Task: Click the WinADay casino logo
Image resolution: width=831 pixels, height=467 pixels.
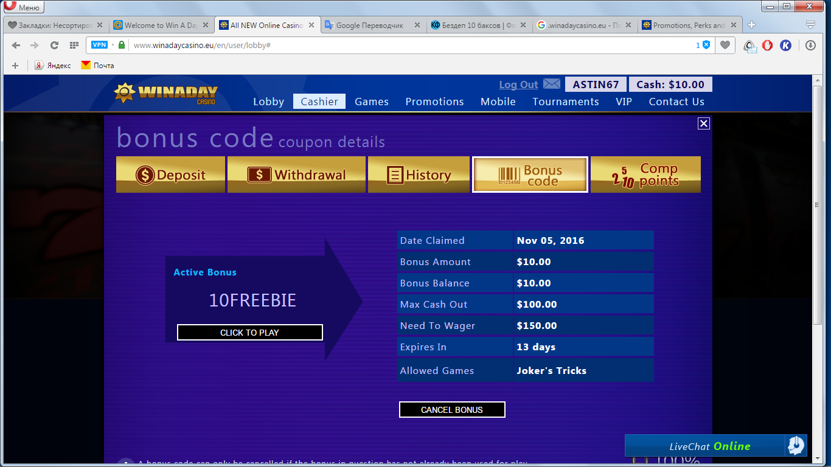Action: point(165,93)
